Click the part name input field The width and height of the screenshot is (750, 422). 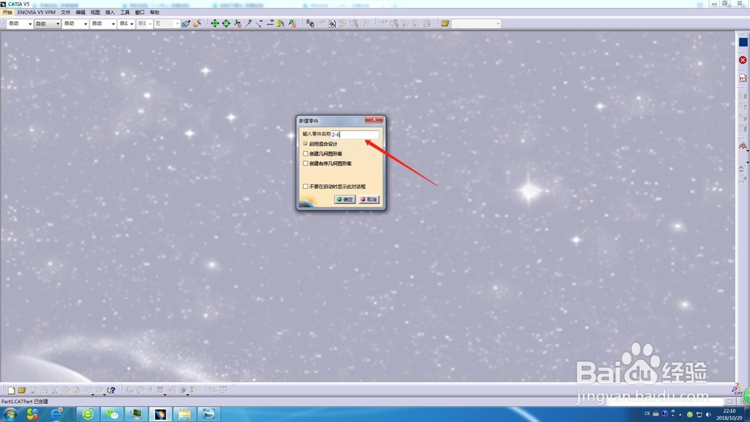355,135
